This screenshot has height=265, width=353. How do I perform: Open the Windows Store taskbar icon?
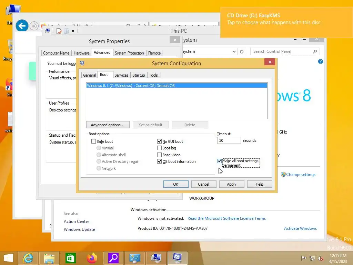point(70,258)
